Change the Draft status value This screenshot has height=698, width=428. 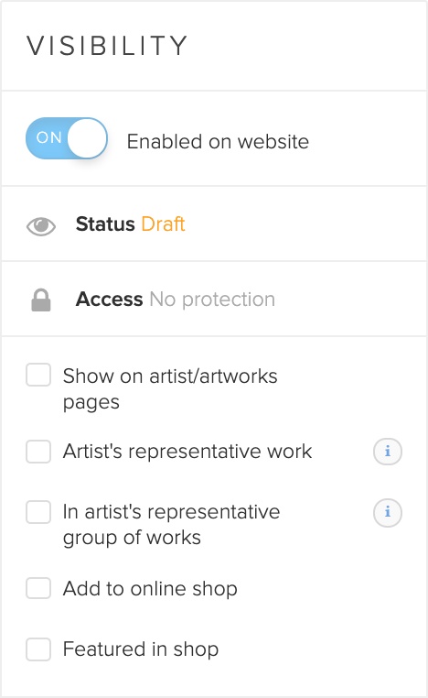[163, 224]
